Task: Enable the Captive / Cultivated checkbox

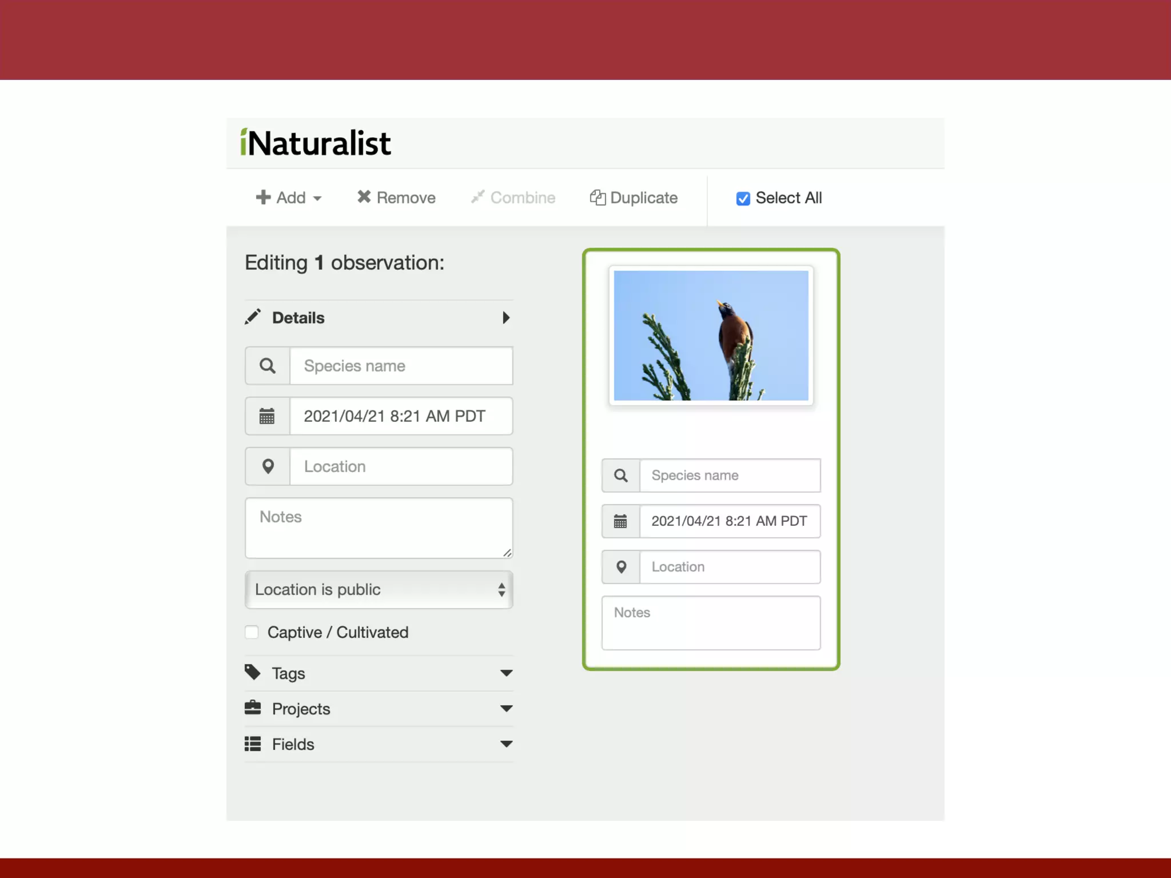Action: point(252,632)
